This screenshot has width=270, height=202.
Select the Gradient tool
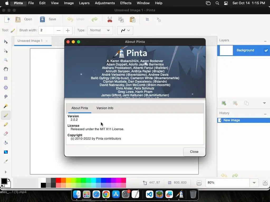pos(6,152)
